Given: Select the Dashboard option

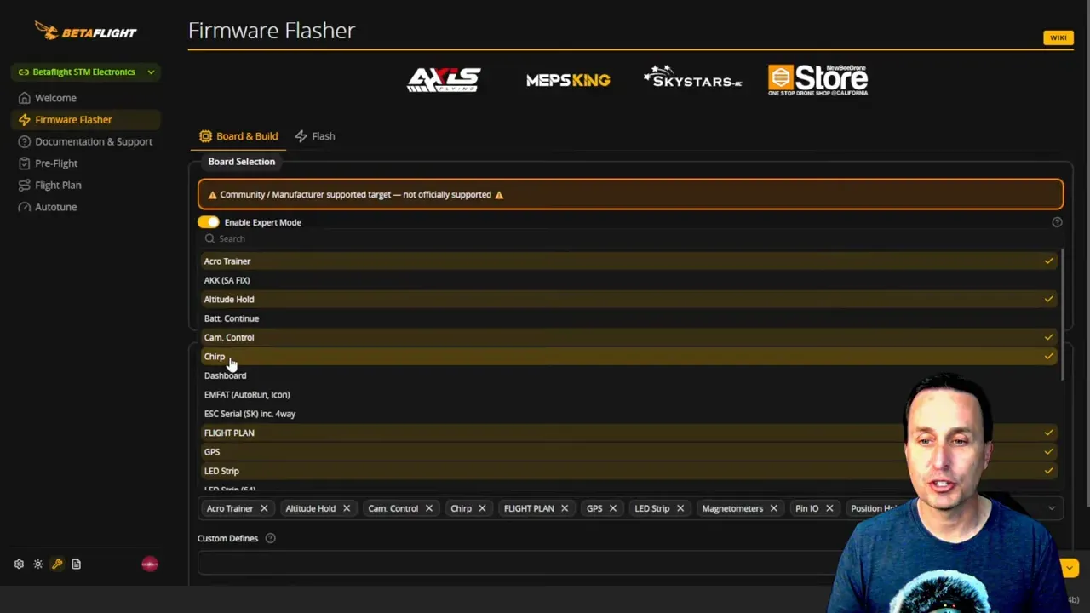Looking at the screenshot, I should click(630, 375).
